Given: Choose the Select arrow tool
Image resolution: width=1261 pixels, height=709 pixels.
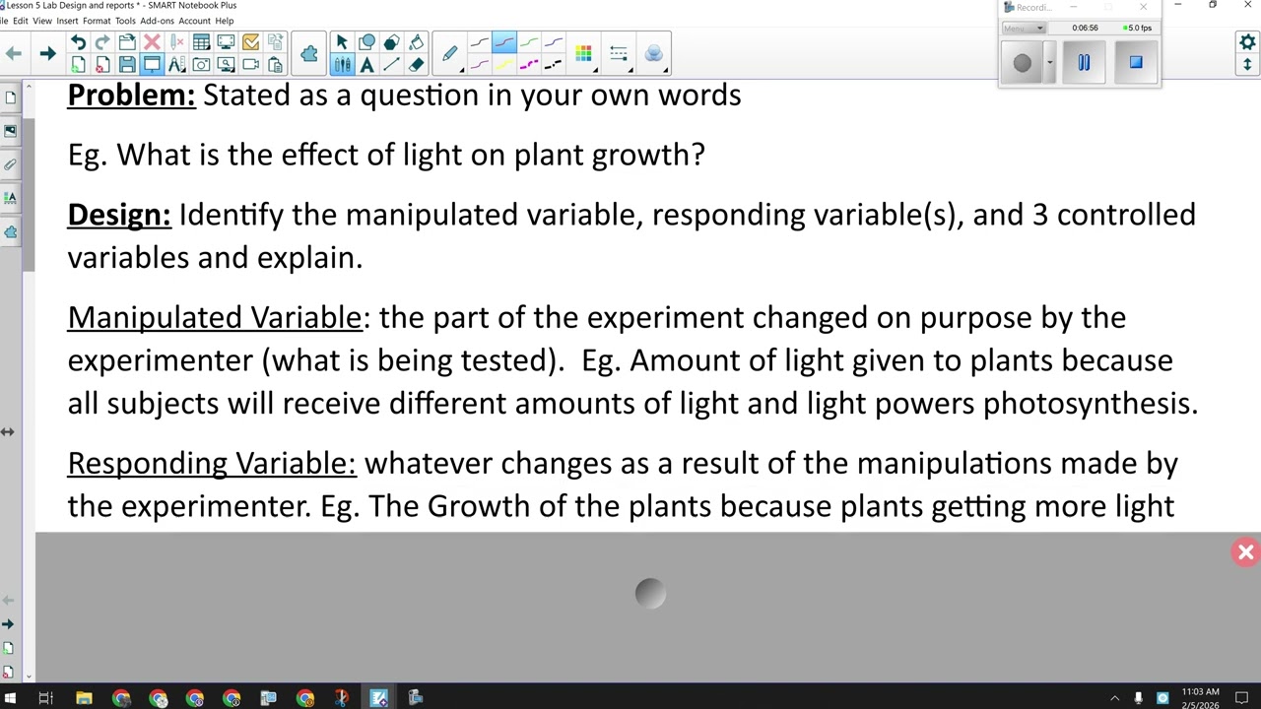Looking at the screenshot, I should (342, 42).
